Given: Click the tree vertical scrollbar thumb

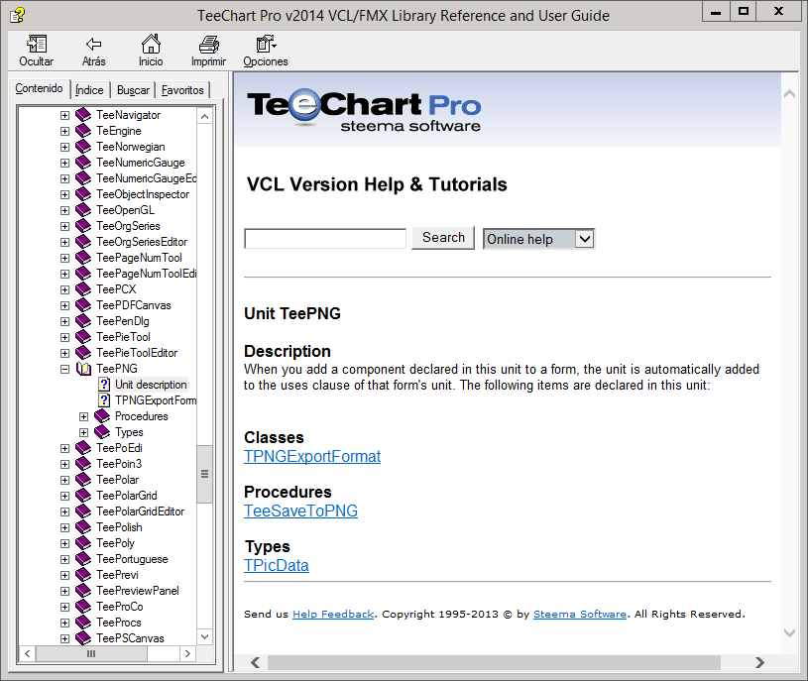Looking at the screenshot, I should tap(204, 474).
